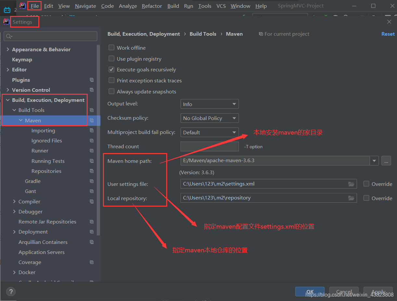Select Gradle in Build Tools

33,181
